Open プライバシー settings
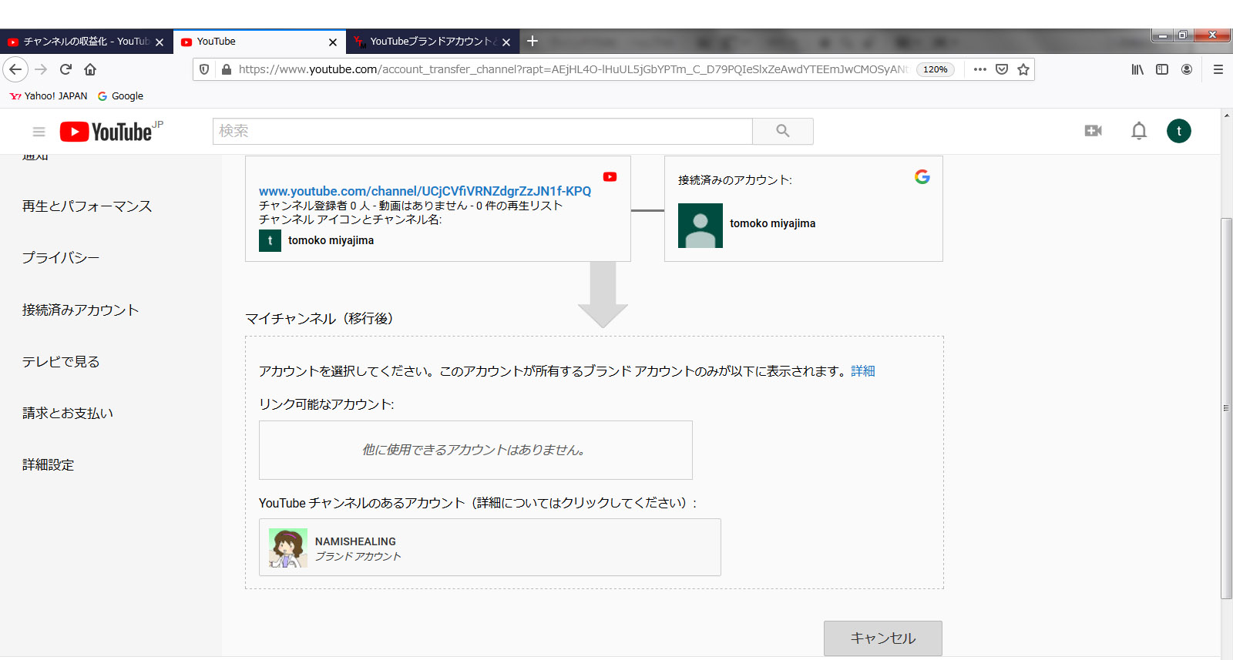Viewport: 1233px width, 660px height. [x=61, y=258]
